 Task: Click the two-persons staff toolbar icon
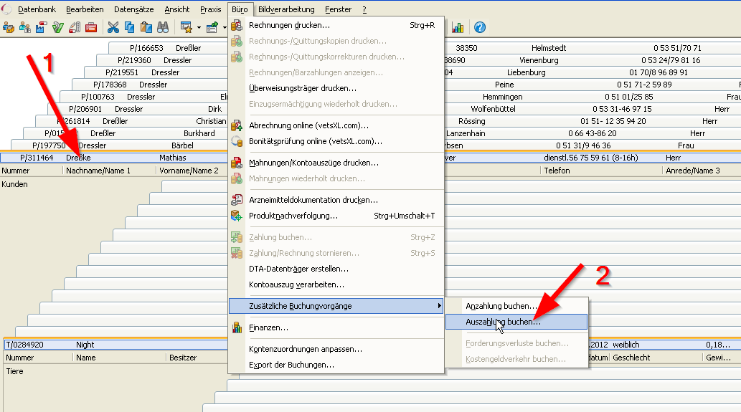[x=24, y=27]
